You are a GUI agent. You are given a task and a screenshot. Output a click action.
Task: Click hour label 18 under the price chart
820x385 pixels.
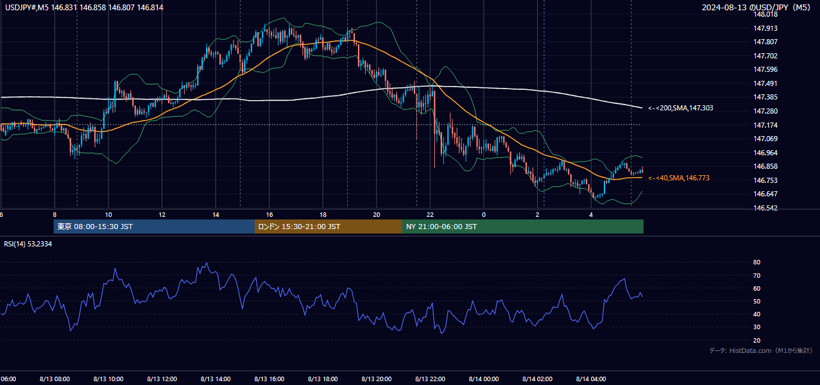323,214
